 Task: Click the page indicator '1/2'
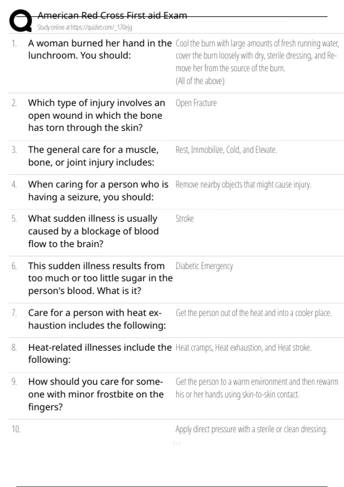pos(177,443)
